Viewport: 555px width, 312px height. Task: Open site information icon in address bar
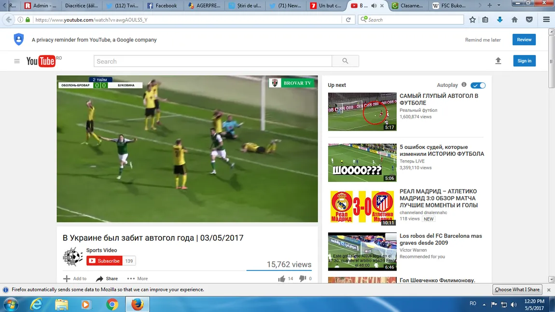[20, 20]
